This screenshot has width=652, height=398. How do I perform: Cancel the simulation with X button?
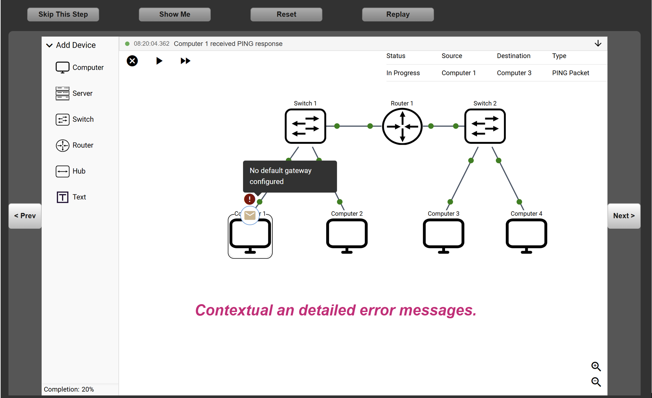coord(132,61)
